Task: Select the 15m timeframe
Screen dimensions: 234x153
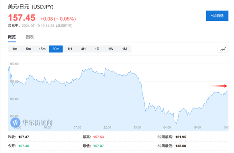Action: [42, 49]
